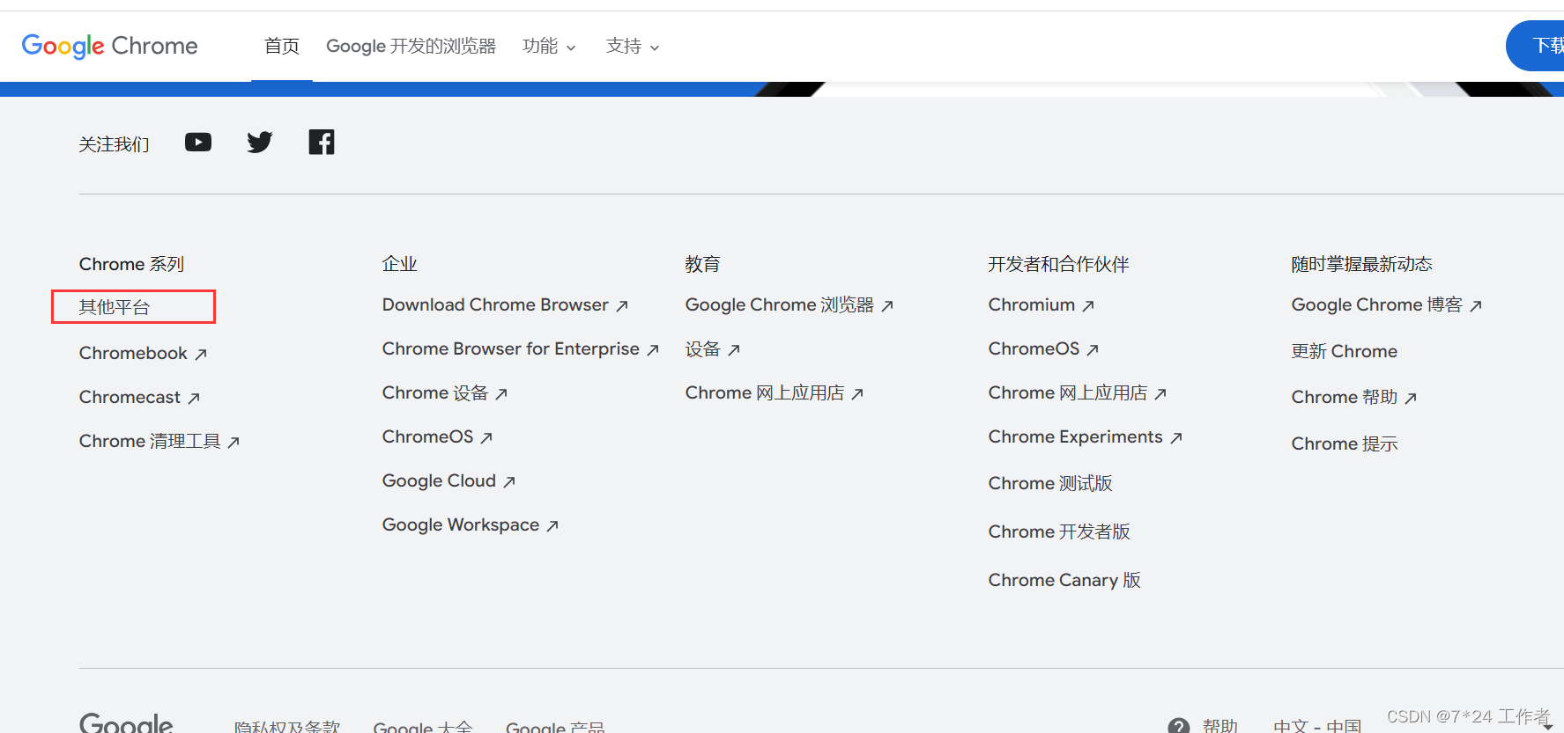Open Chrome Browser for Enterprise link
Viewport: 1564px width, 733px height.
[521, 348]
